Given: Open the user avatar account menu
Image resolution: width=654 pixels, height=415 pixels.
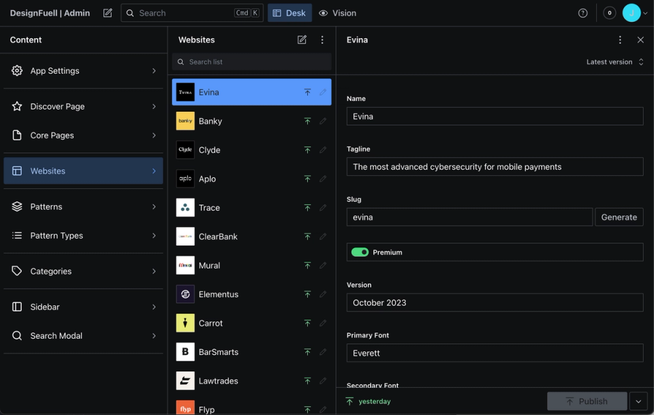Looking at the screenshot, I should coord(632,12).
